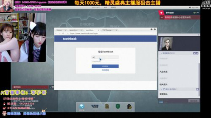Click the character portrait thumbnail
211x118 pixels.
coord(166,44)
